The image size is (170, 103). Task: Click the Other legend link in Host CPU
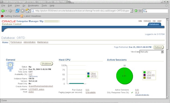point(93,74)
